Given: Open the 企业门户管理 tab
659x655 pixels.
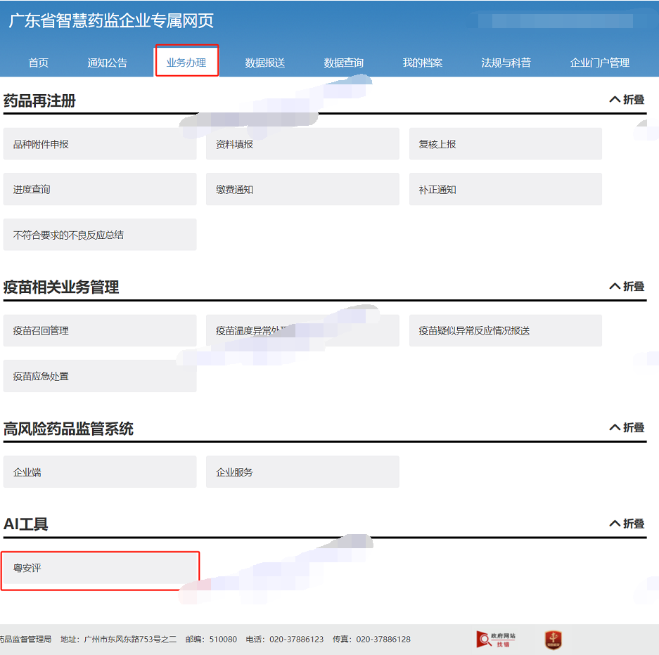Looking at the screenshot, I should (x=599, y=63).
